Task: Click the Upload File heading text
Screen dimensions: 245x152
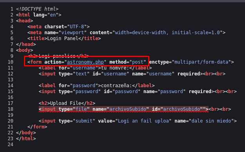Action: point(65,103)
